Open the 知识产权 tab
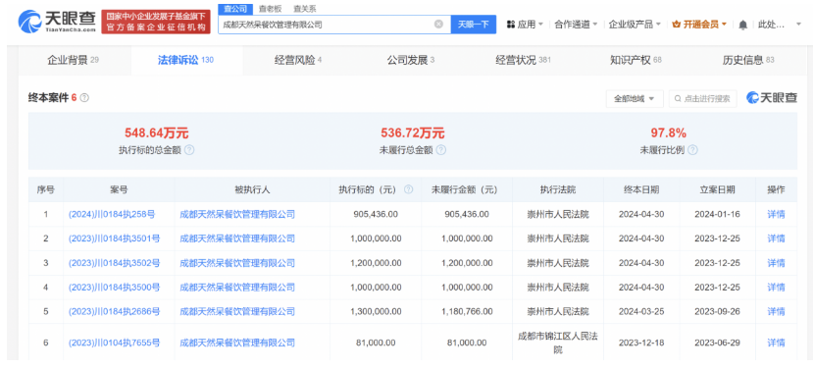Viewport: 814px width, 370px height. click(636, 60)
